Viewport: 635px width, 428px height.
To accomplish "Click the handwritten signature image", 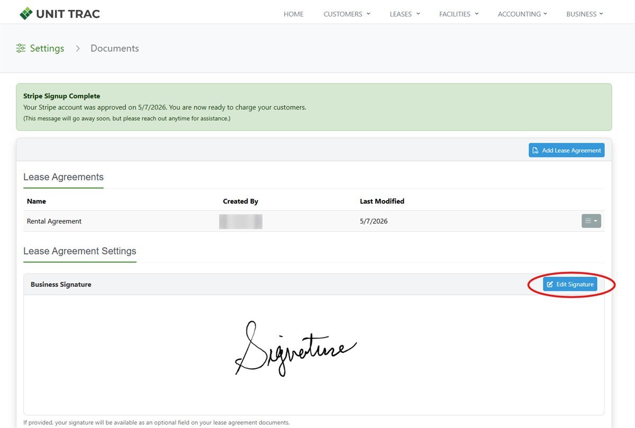I will [296, 348].
